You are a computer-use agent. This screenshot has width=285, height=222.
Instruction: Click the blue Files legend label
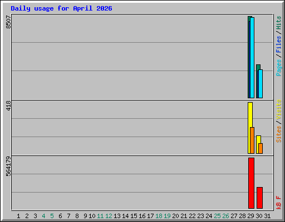click(278, 44)
